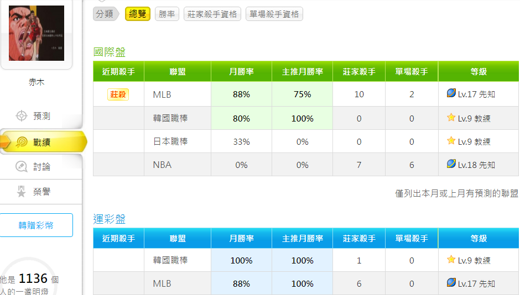Viewport: 520px width, 295px height.
Task: Click 莊家殺手 count 10 for MLB
Action: click(359, 94)
